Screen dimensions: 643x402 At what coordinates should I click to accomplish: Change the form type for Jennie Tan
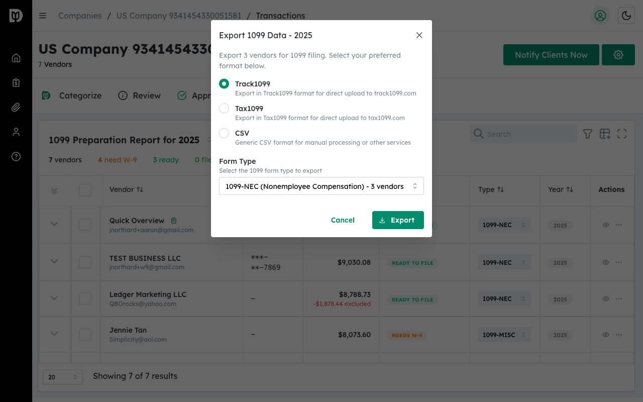click(504, 335)
